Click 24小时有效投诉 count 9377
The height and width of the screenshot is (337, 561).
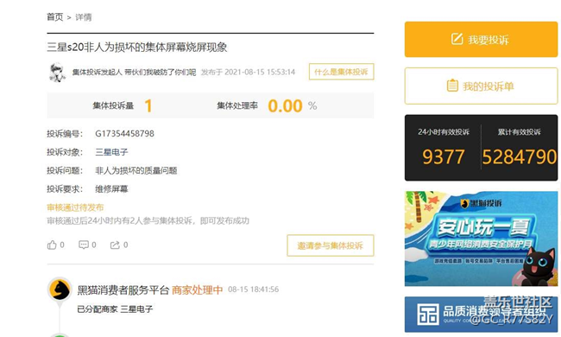[x=444, y=157]
